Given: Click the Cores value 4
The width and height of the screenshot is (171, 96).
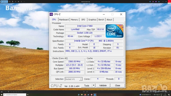Looking at the screenshot, I should pos(98,79).
